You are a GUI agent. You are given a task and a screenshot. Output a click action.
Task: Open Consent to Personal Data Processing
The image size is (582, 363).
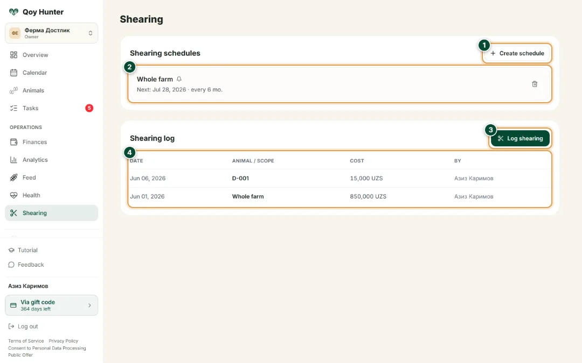pyautogui.click(x=47, y=348)
